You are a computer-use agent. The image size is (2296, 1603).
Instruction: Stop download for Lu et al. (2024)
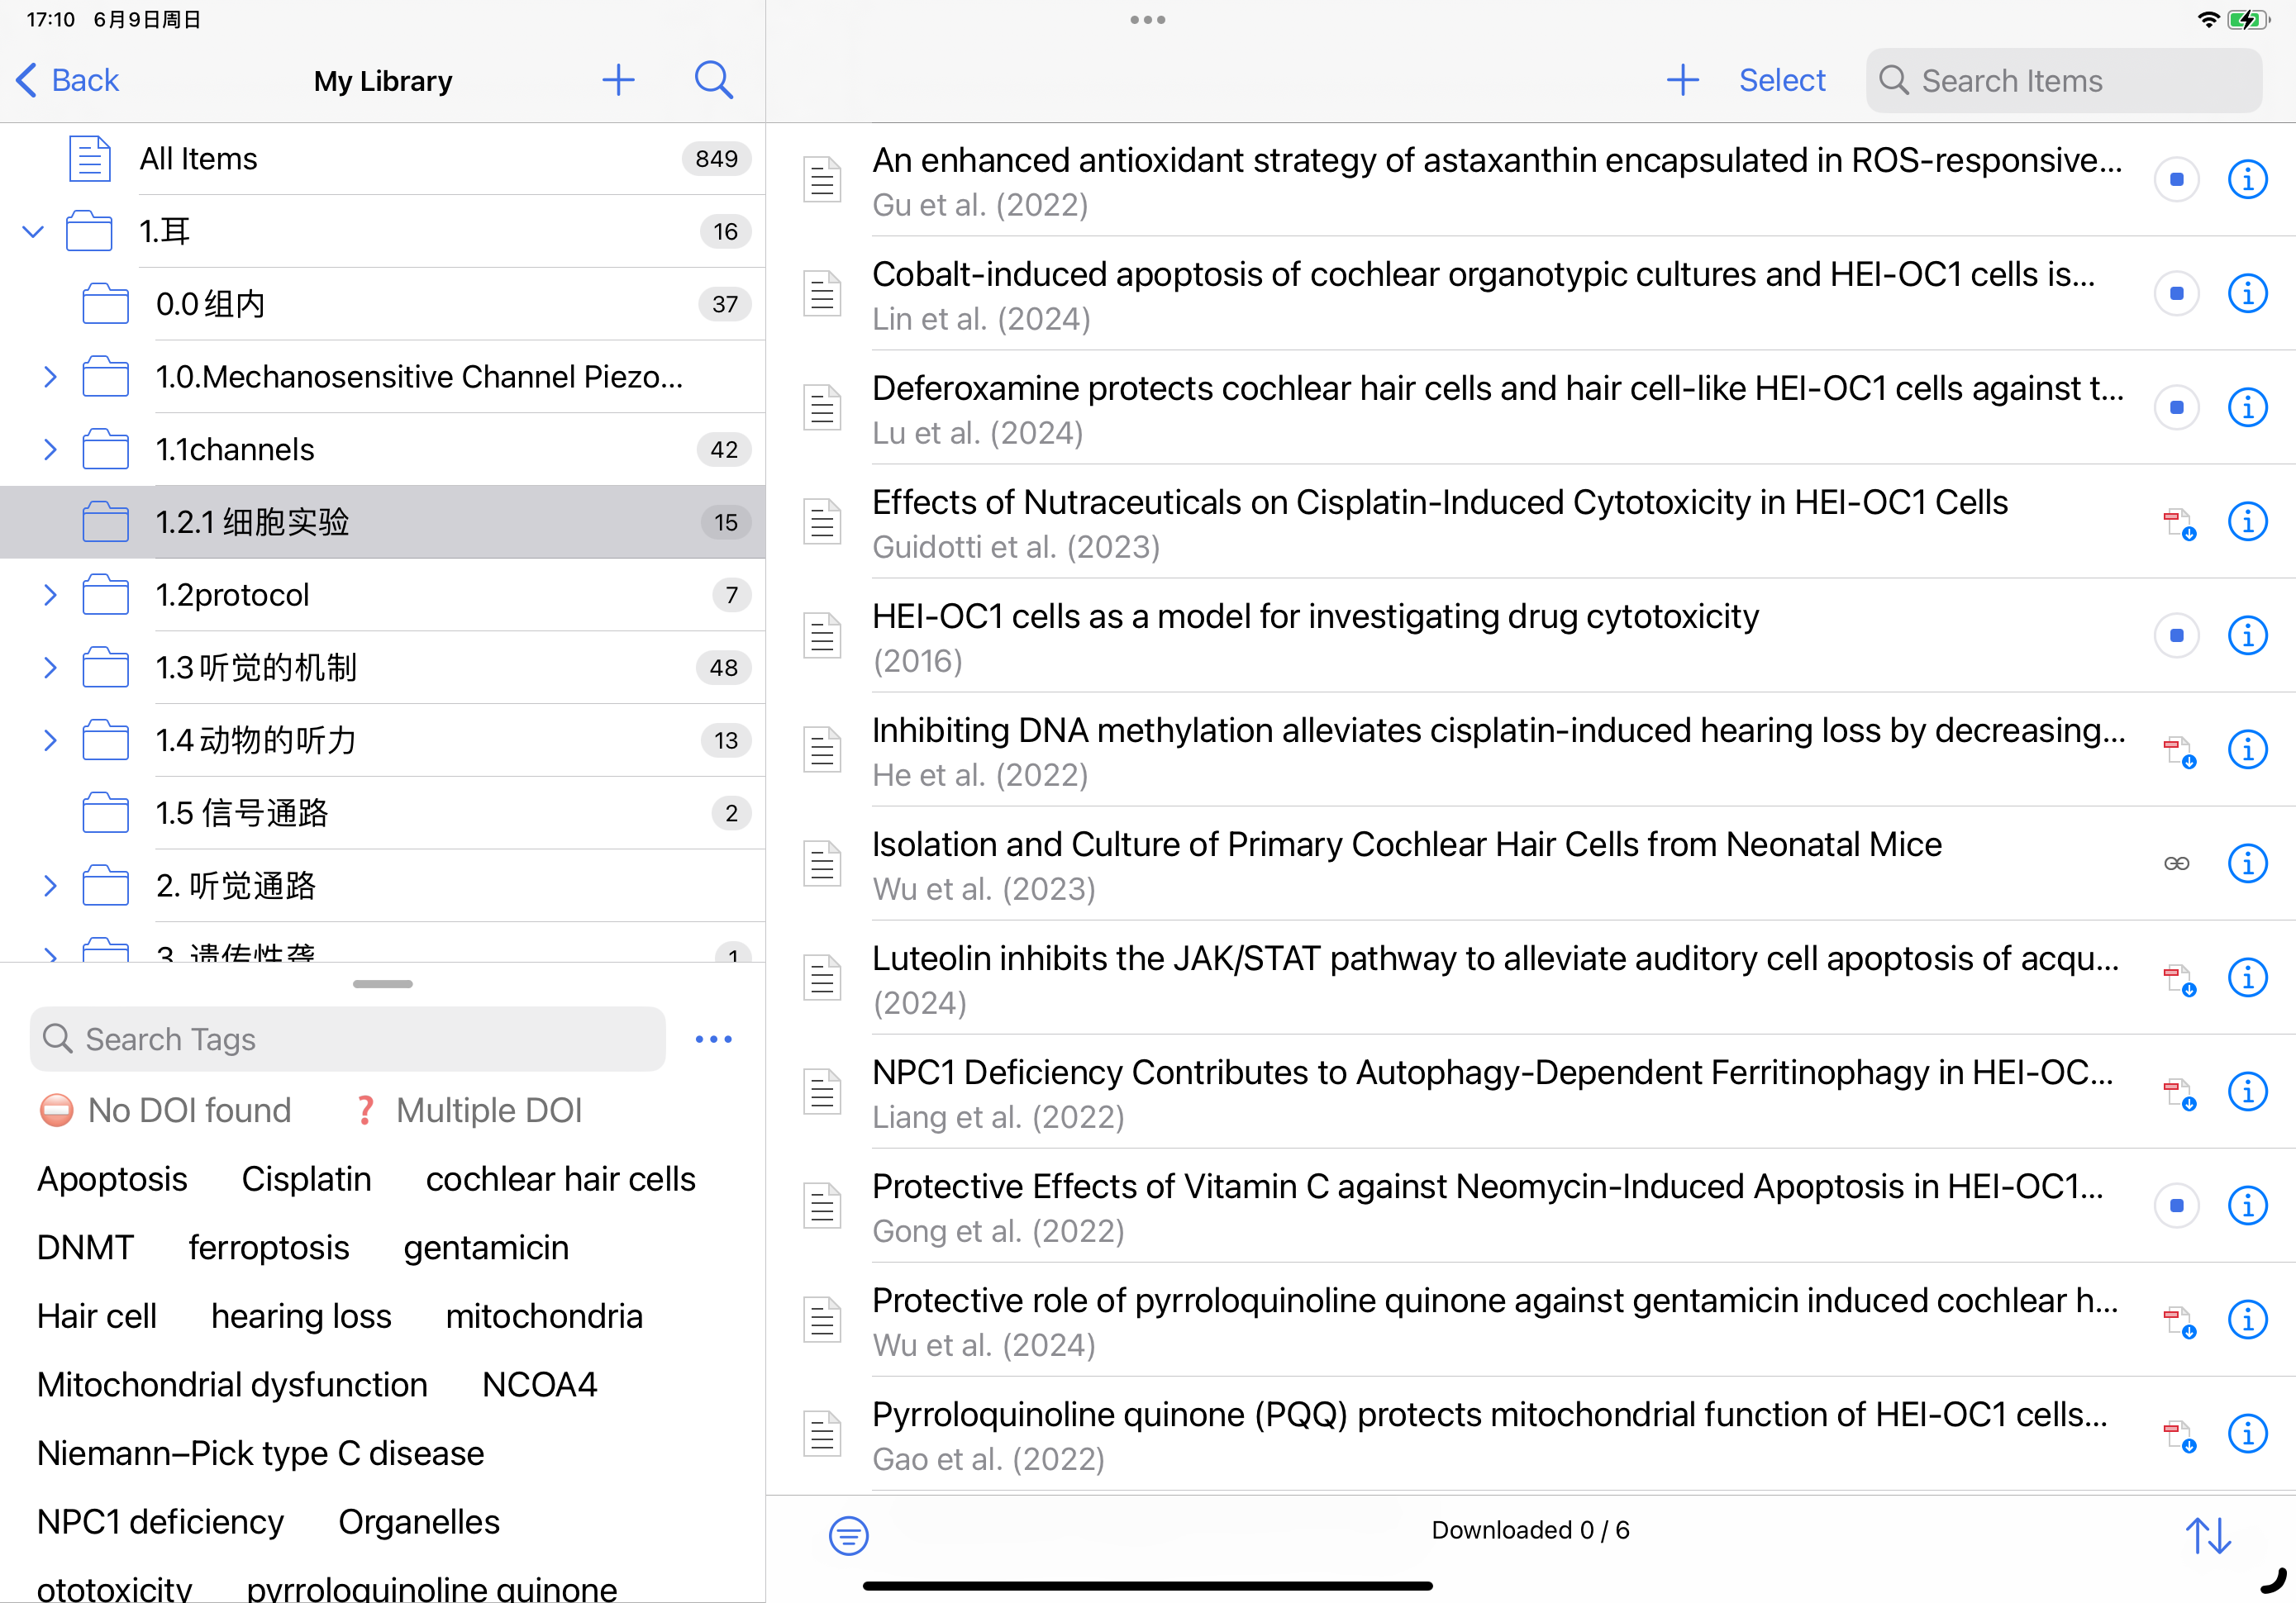[x=2176, y=408]
